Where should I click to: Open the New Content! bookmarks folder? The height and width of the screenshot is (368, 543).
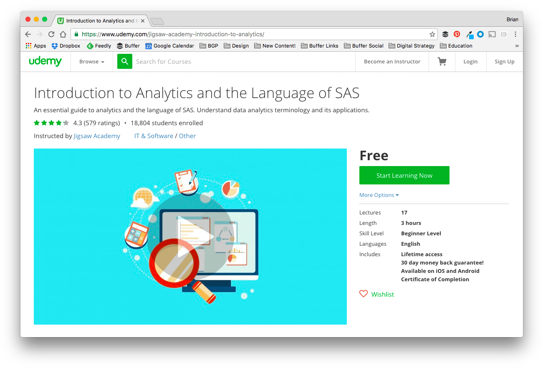(x=275, y=46)
